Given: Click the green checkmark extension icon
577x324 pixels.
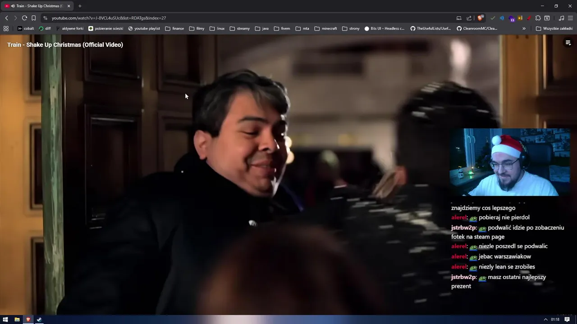Looking at the screenshot, I should click(x=493, y=18).
